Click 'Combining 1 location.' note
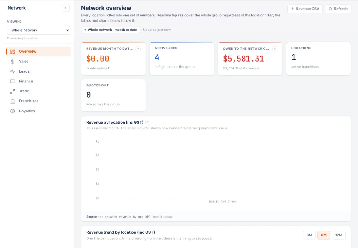 pyautogui.click(x=22, y=38)
